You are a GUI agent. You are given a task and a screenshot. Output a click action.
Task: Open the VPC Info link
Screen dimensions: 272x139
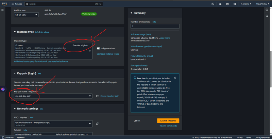(32, 118)
